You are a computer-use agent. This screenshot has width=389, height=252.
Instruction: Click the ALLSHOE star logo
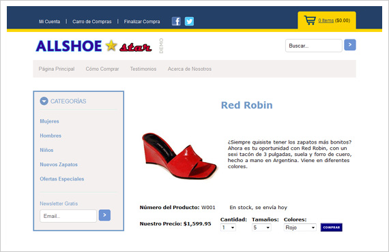tap(94, 46)
